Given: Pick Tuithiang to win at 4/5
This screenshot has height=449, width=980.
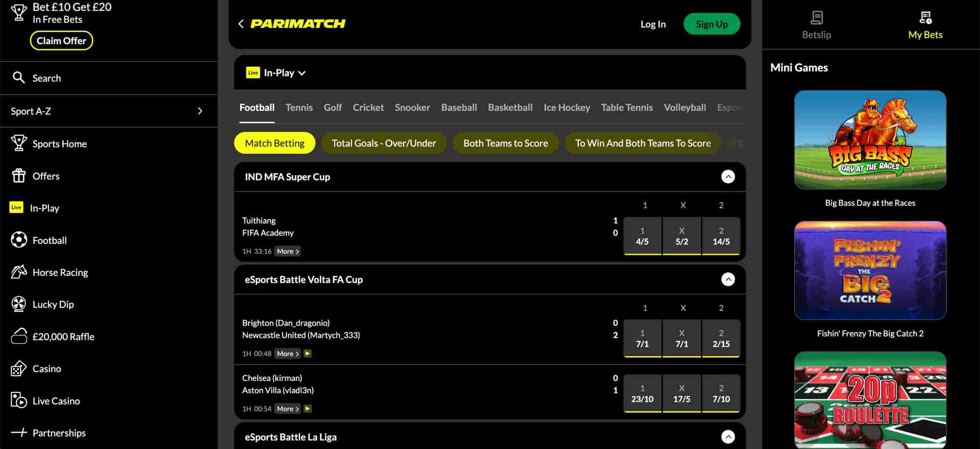Looking at the screenshot, I should pyautogui.click(x=642, y=236).
